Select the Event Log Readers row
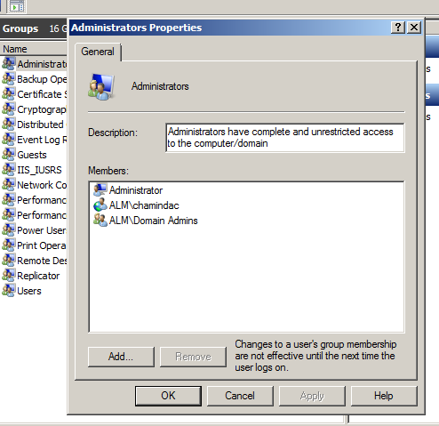This screenshot has height=426, width=439. click(34, 140)
